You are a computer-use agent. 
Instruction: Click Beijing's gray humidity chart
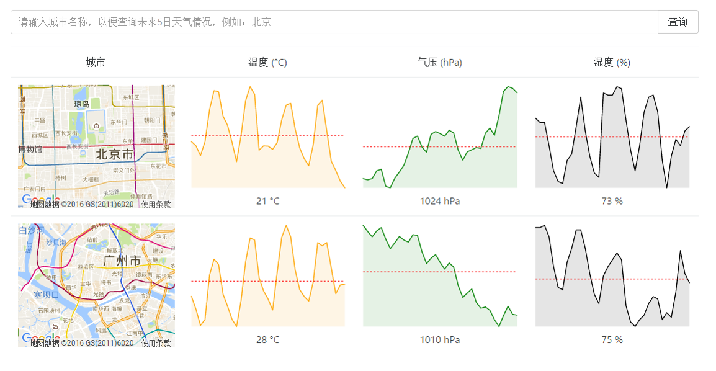(612, 137)
